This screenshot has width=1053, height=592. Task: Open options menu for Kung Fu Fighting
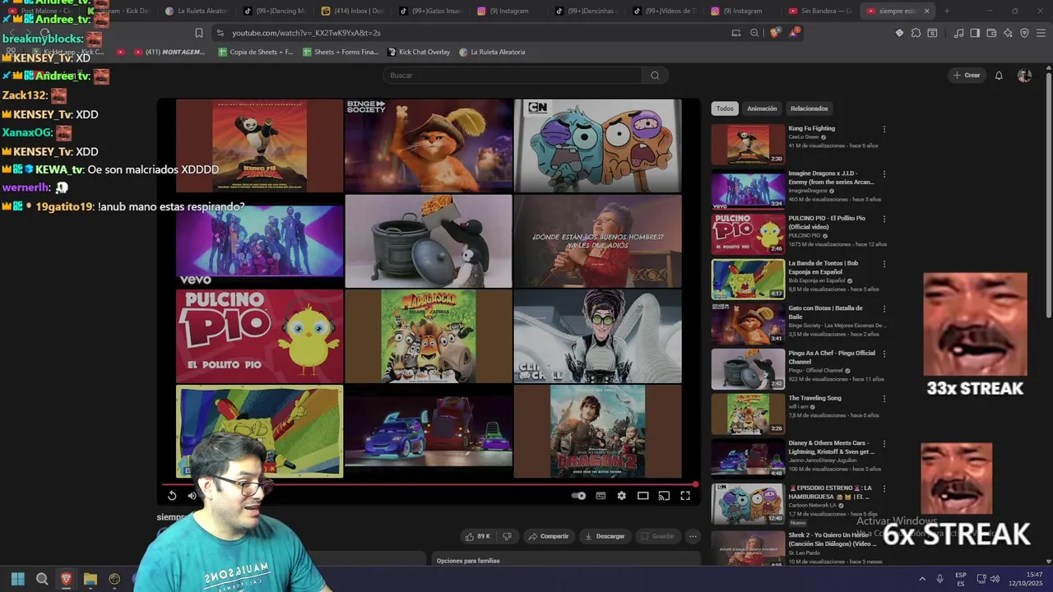coord(884,129)
